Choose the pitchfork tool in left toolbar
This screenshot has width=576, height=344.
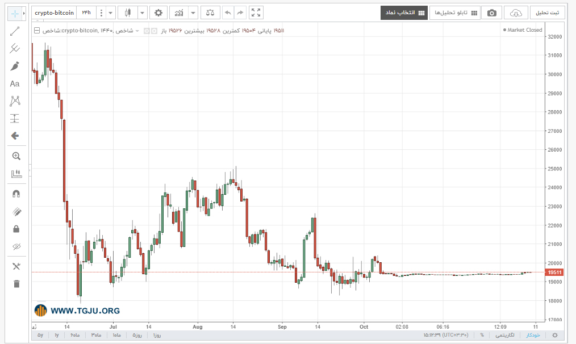point(15,48)
